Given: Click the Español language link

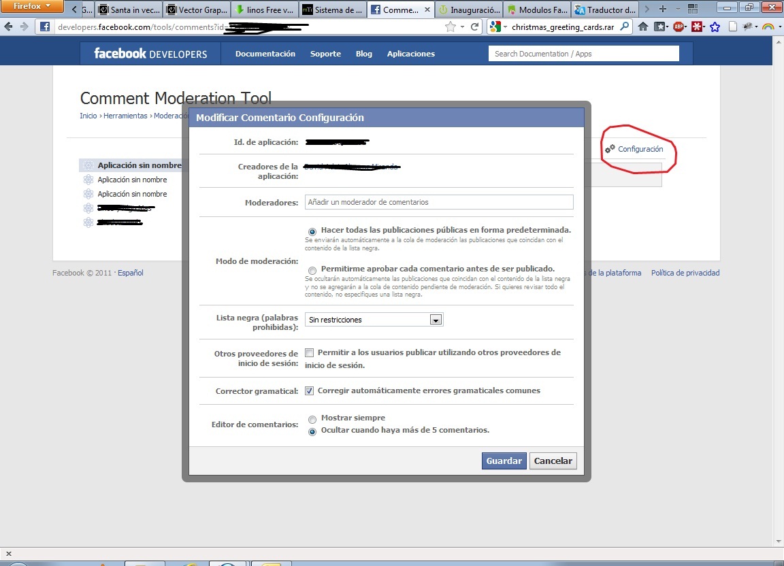Looking at the screenshot, I should tap(131, 273).
